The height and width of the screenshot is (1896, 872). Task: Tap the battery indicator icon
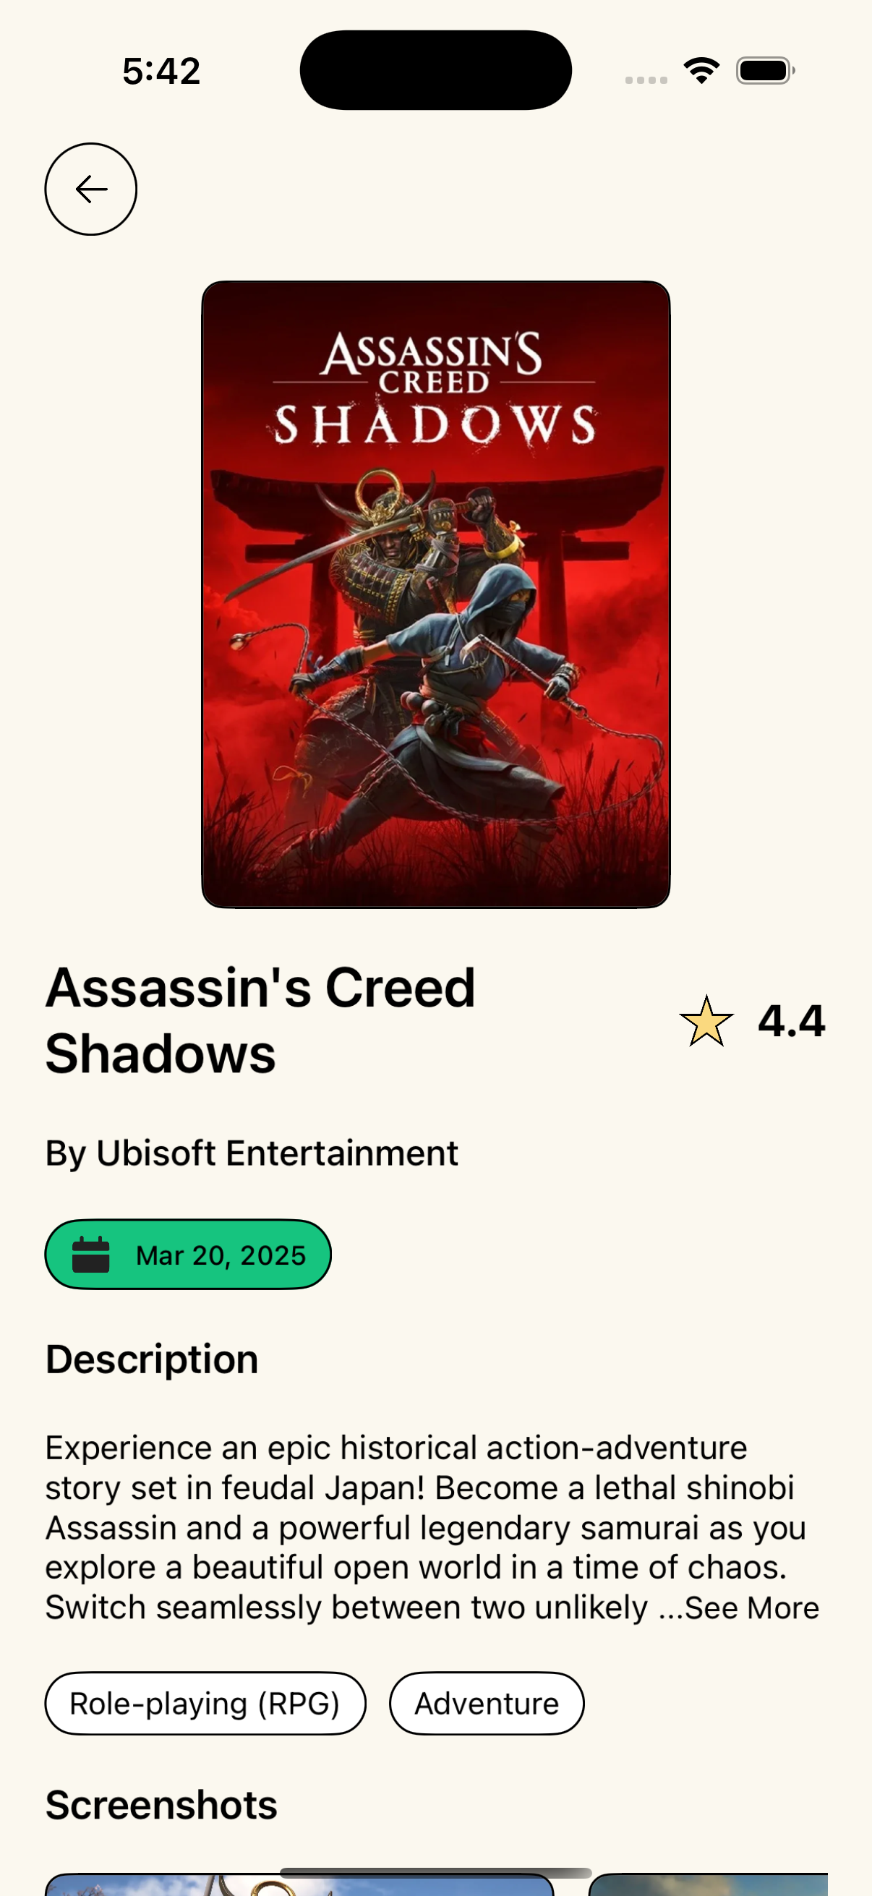pos(766,71)
